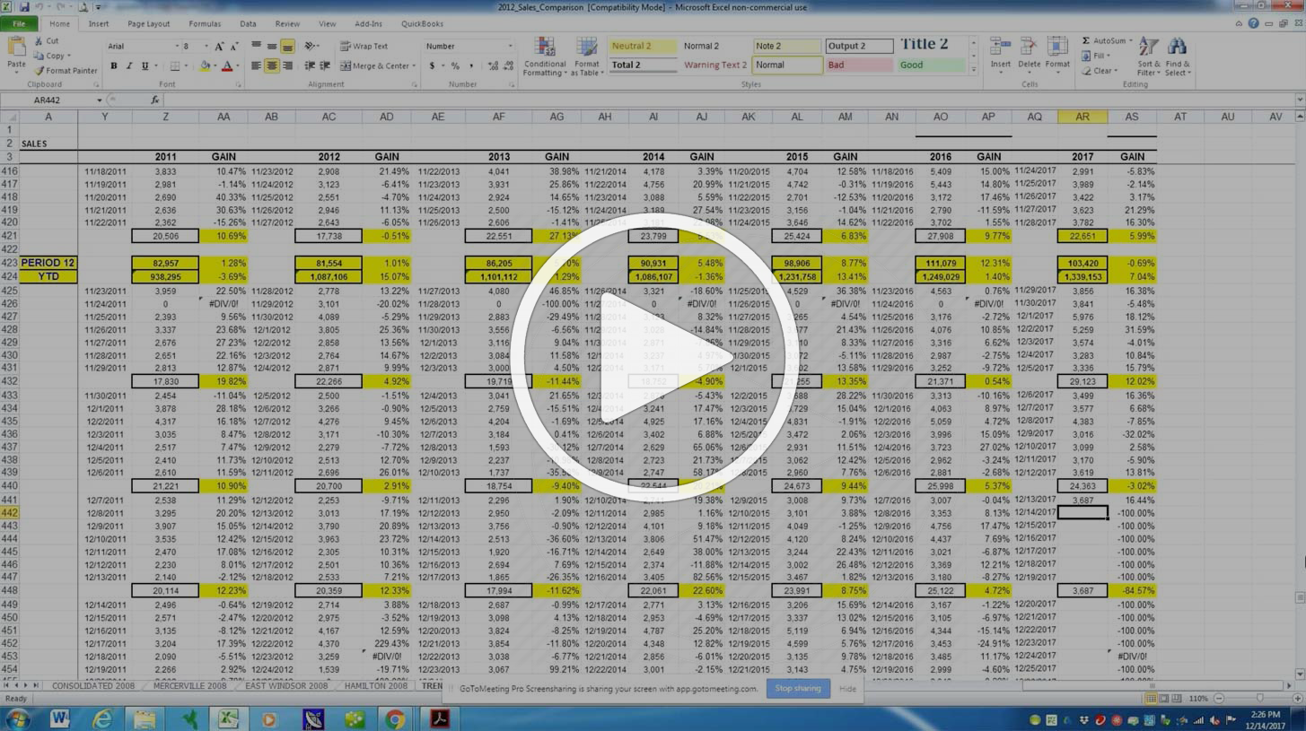This screenshot has height=731, width=1306.
Task: Click the insert function fx icon
Action: [x=154, y=100]
